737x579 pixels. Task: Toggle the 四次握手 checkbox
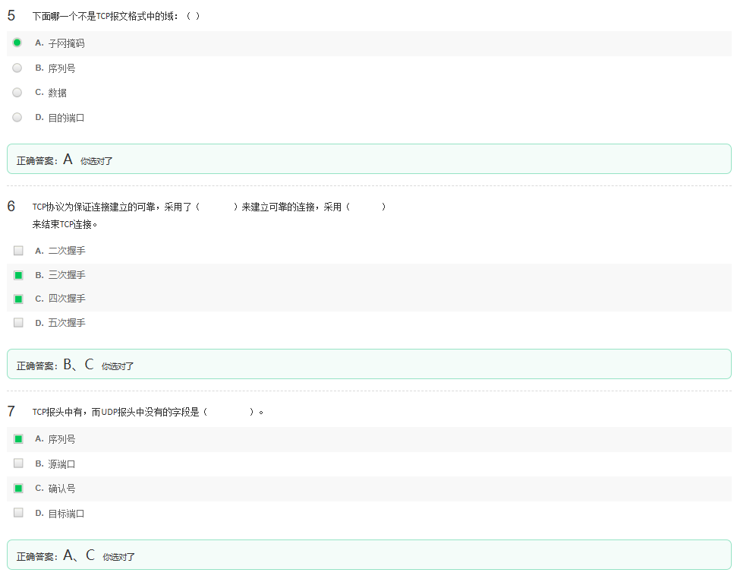pos(18,299)
